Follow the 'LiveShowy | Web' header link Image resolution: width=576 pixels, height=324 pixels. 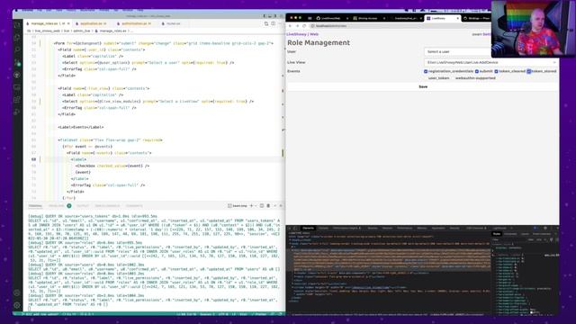[x=302, y=34]
